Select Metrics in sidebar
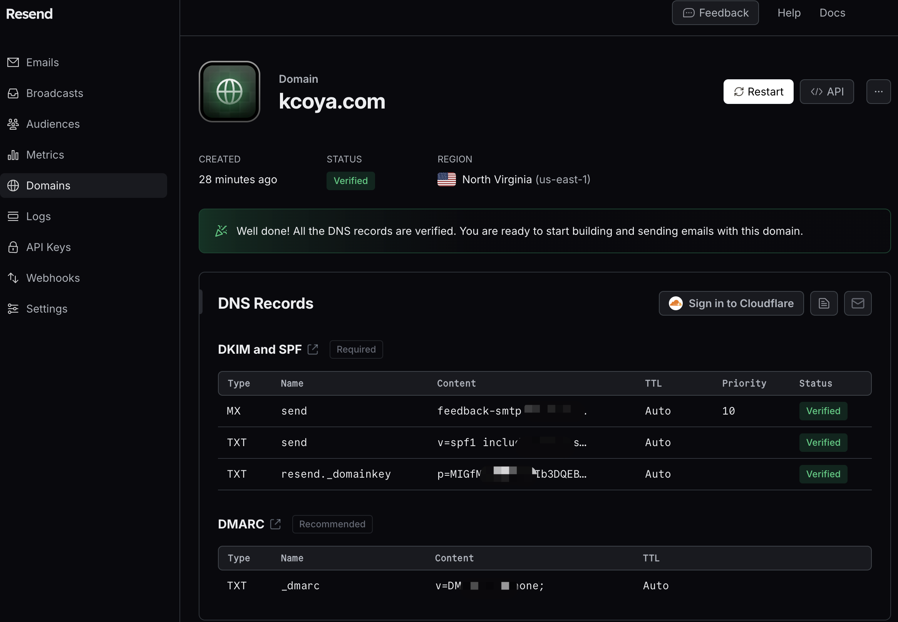This screenshot has height=622, width=898. click(x=45, y=155)
